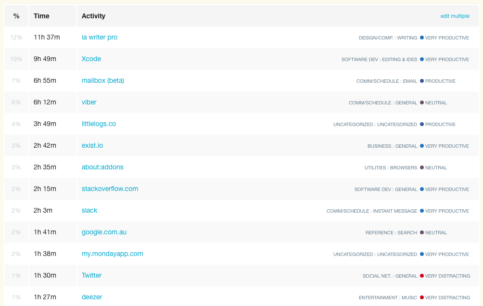Image resolution: width=483 pixels, height=306 pixels.
Task: Click VERY PRODUCTIVE label for exist.io
Action: tap(447, 146)
